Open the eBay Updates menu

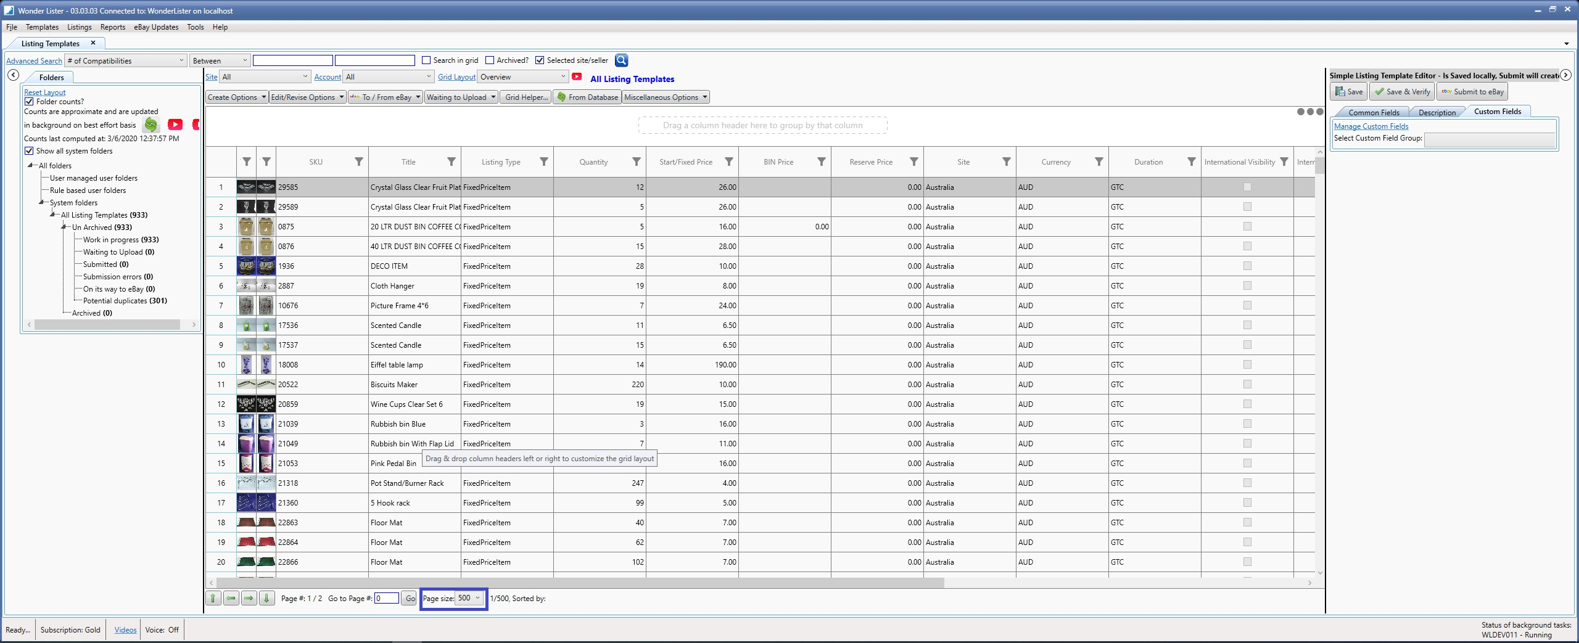156,27
